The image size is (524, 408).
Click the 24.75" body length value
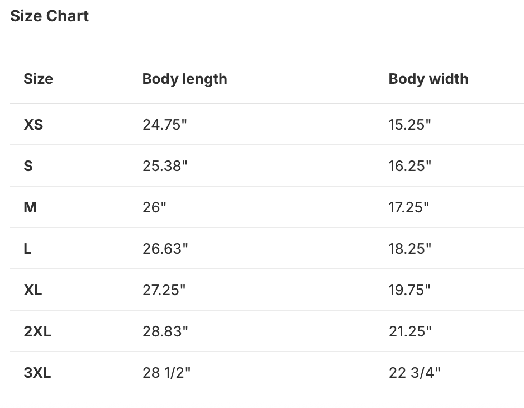164,125
